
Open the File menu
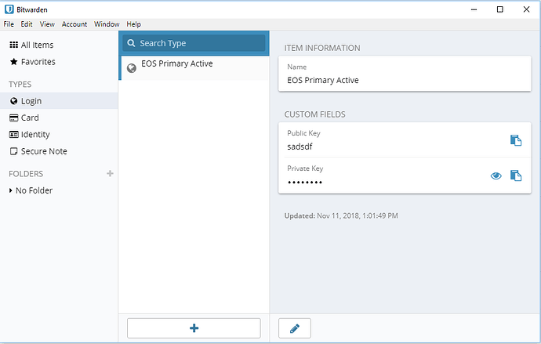(9, 24)
